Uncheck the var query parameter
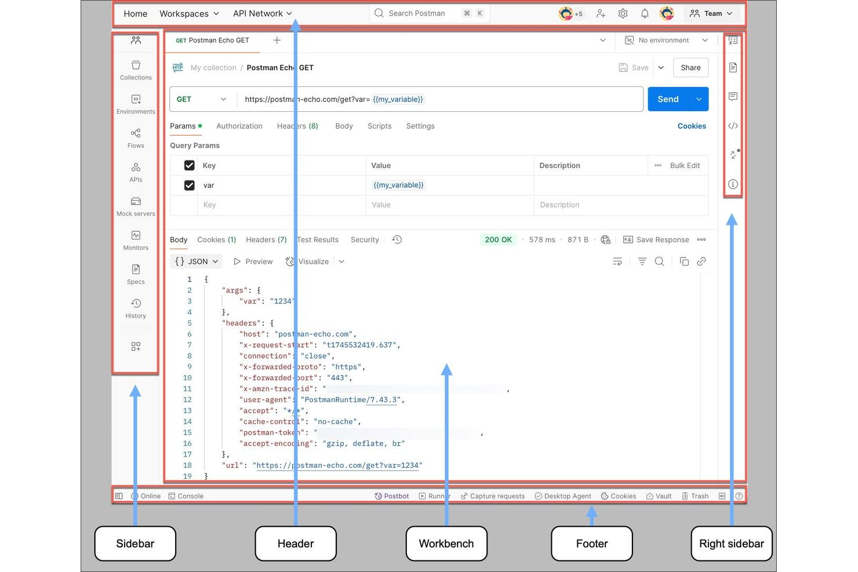The image size is (858, 572). (190, 185)
